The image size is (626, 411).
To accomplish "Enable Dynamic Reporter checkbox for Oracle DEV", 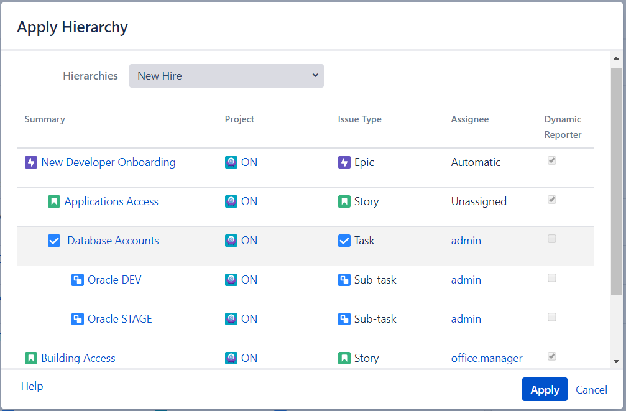I will point(551,279).
